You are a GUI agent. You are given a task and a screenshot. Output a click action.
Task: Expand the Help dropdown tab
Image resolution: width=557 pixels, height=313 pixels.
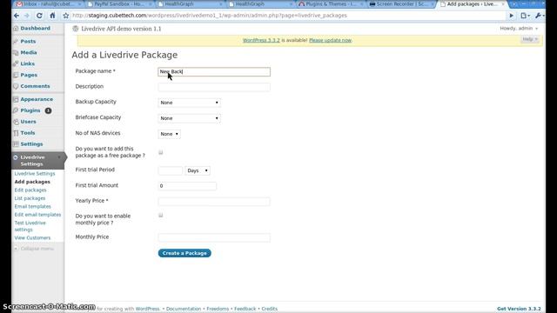coord(530,39)
